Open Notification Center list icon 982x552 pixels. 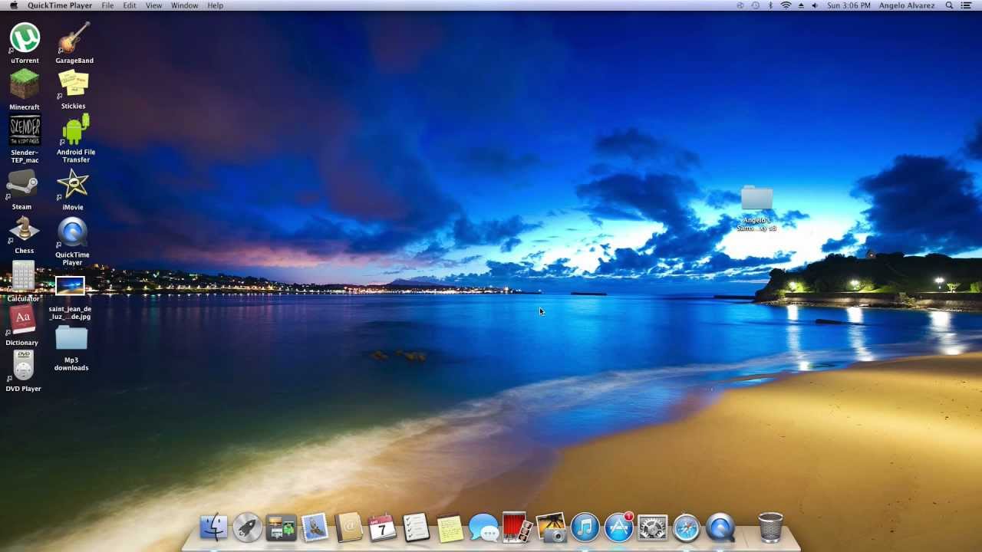pyautogui.click(x=967, y=5)
